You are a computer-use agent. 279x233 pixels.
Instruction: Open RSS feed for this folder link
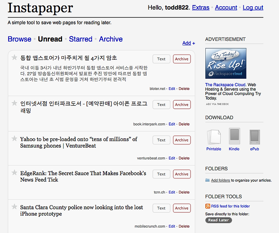(x=230, y=206)
